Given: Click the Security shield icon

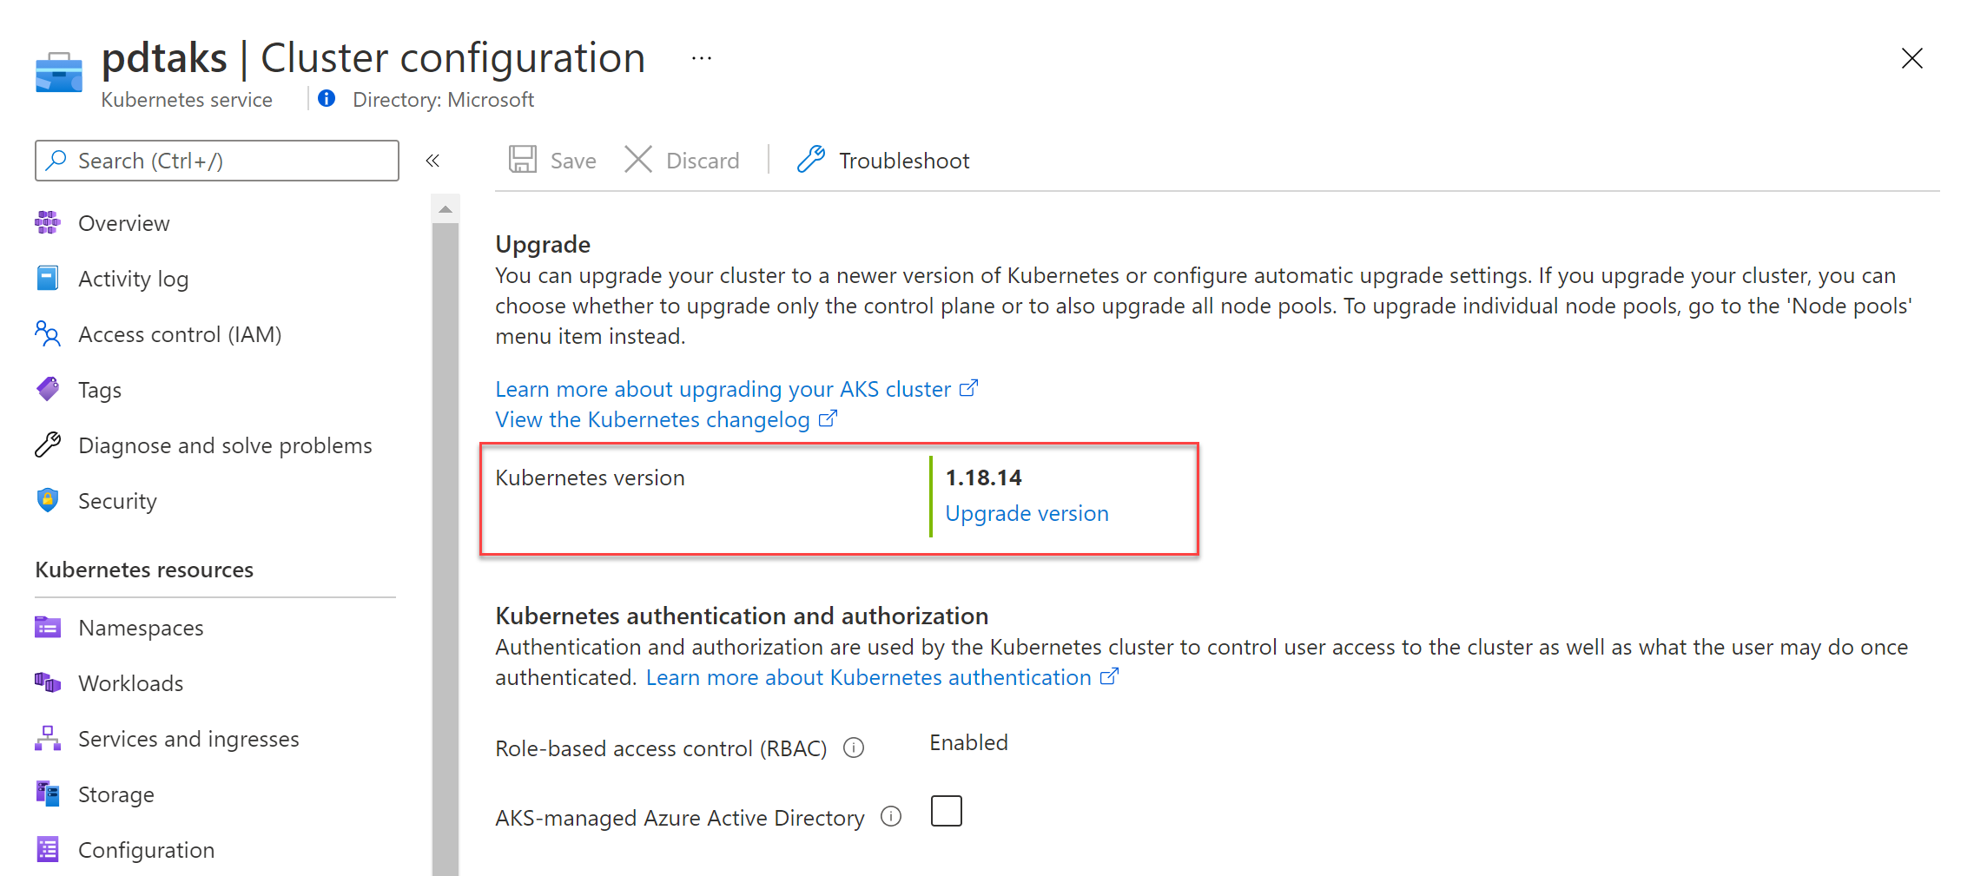Looking at the screenshot, I should coord(48,501).
